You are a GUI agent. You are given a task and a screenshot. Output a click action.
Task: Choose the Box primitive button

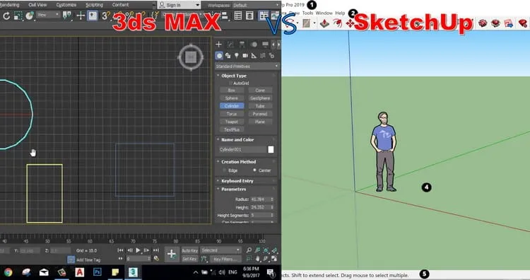pos(232,91)
